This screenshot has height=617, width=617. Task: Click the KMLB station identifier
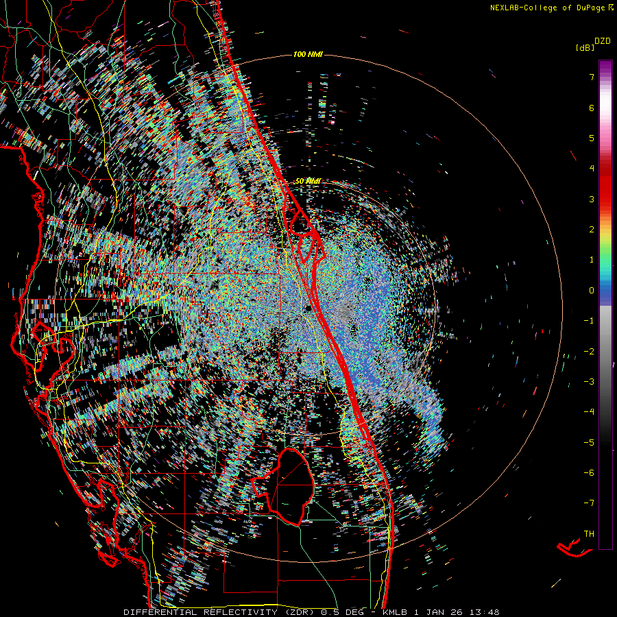point(396,612)
